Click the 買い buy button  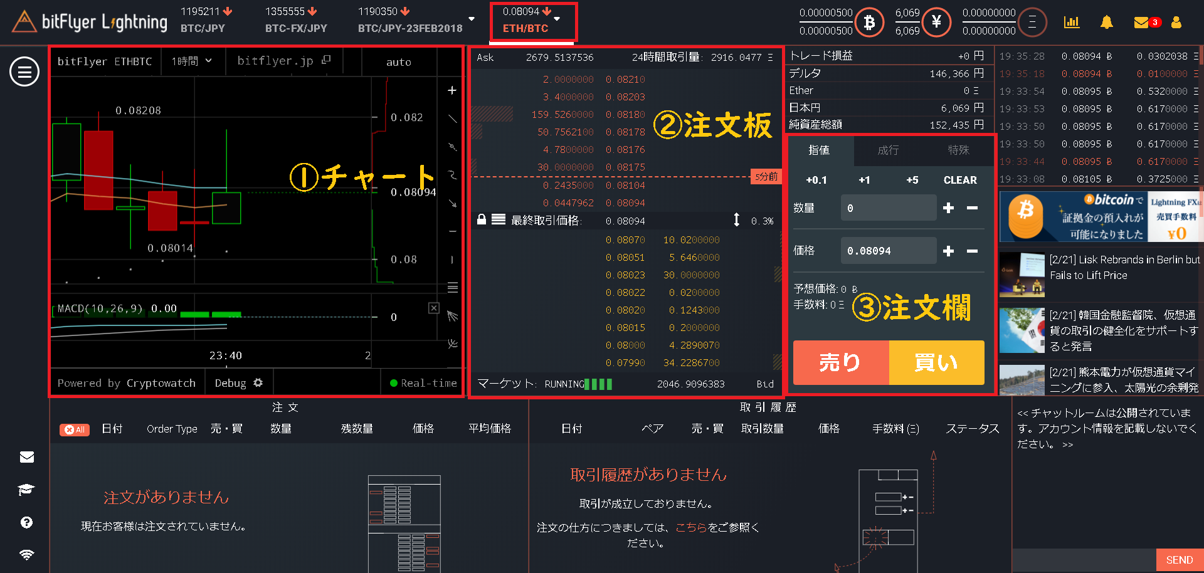pyautogui.click(x=936, y=362)
